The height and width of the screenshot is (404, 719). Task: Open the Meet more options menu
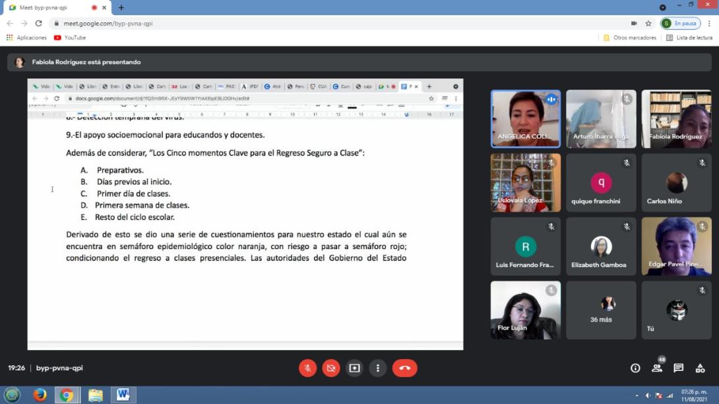(x=377, y=368)
